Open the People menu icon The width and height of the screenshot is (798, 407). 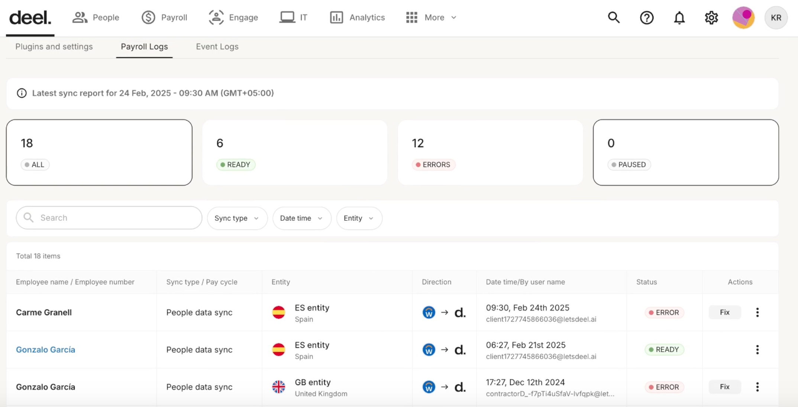80,17
